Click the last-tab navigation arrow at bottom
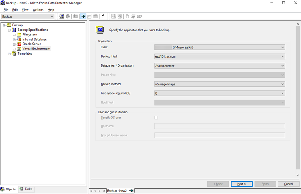 104,191
